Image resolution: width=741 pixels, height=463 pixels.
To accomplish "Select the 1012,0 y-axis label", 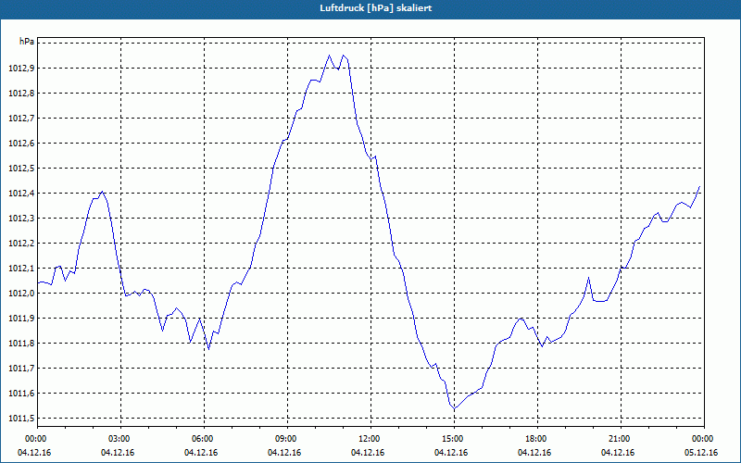I will point(21,294).
